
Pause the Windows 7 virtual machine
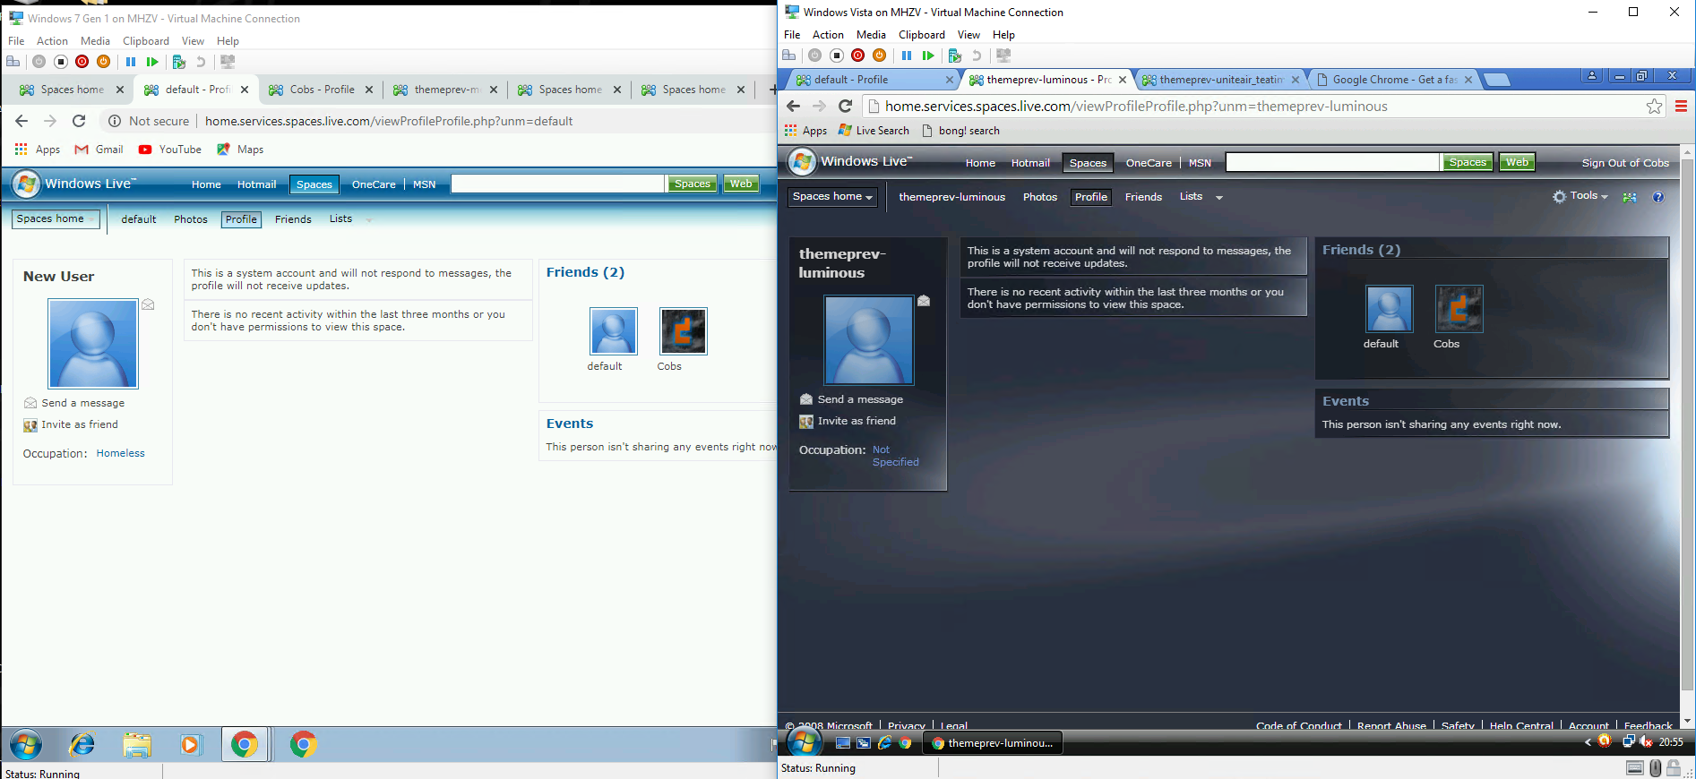point(131,62)
